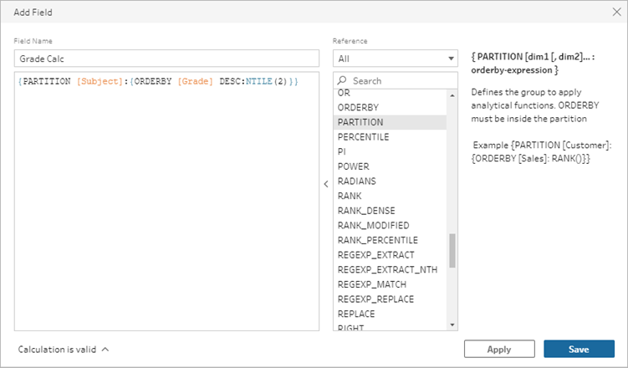Click the search magnifier icon
The height and width of the screenshot is (368, 628).
(x=342, y=80)
